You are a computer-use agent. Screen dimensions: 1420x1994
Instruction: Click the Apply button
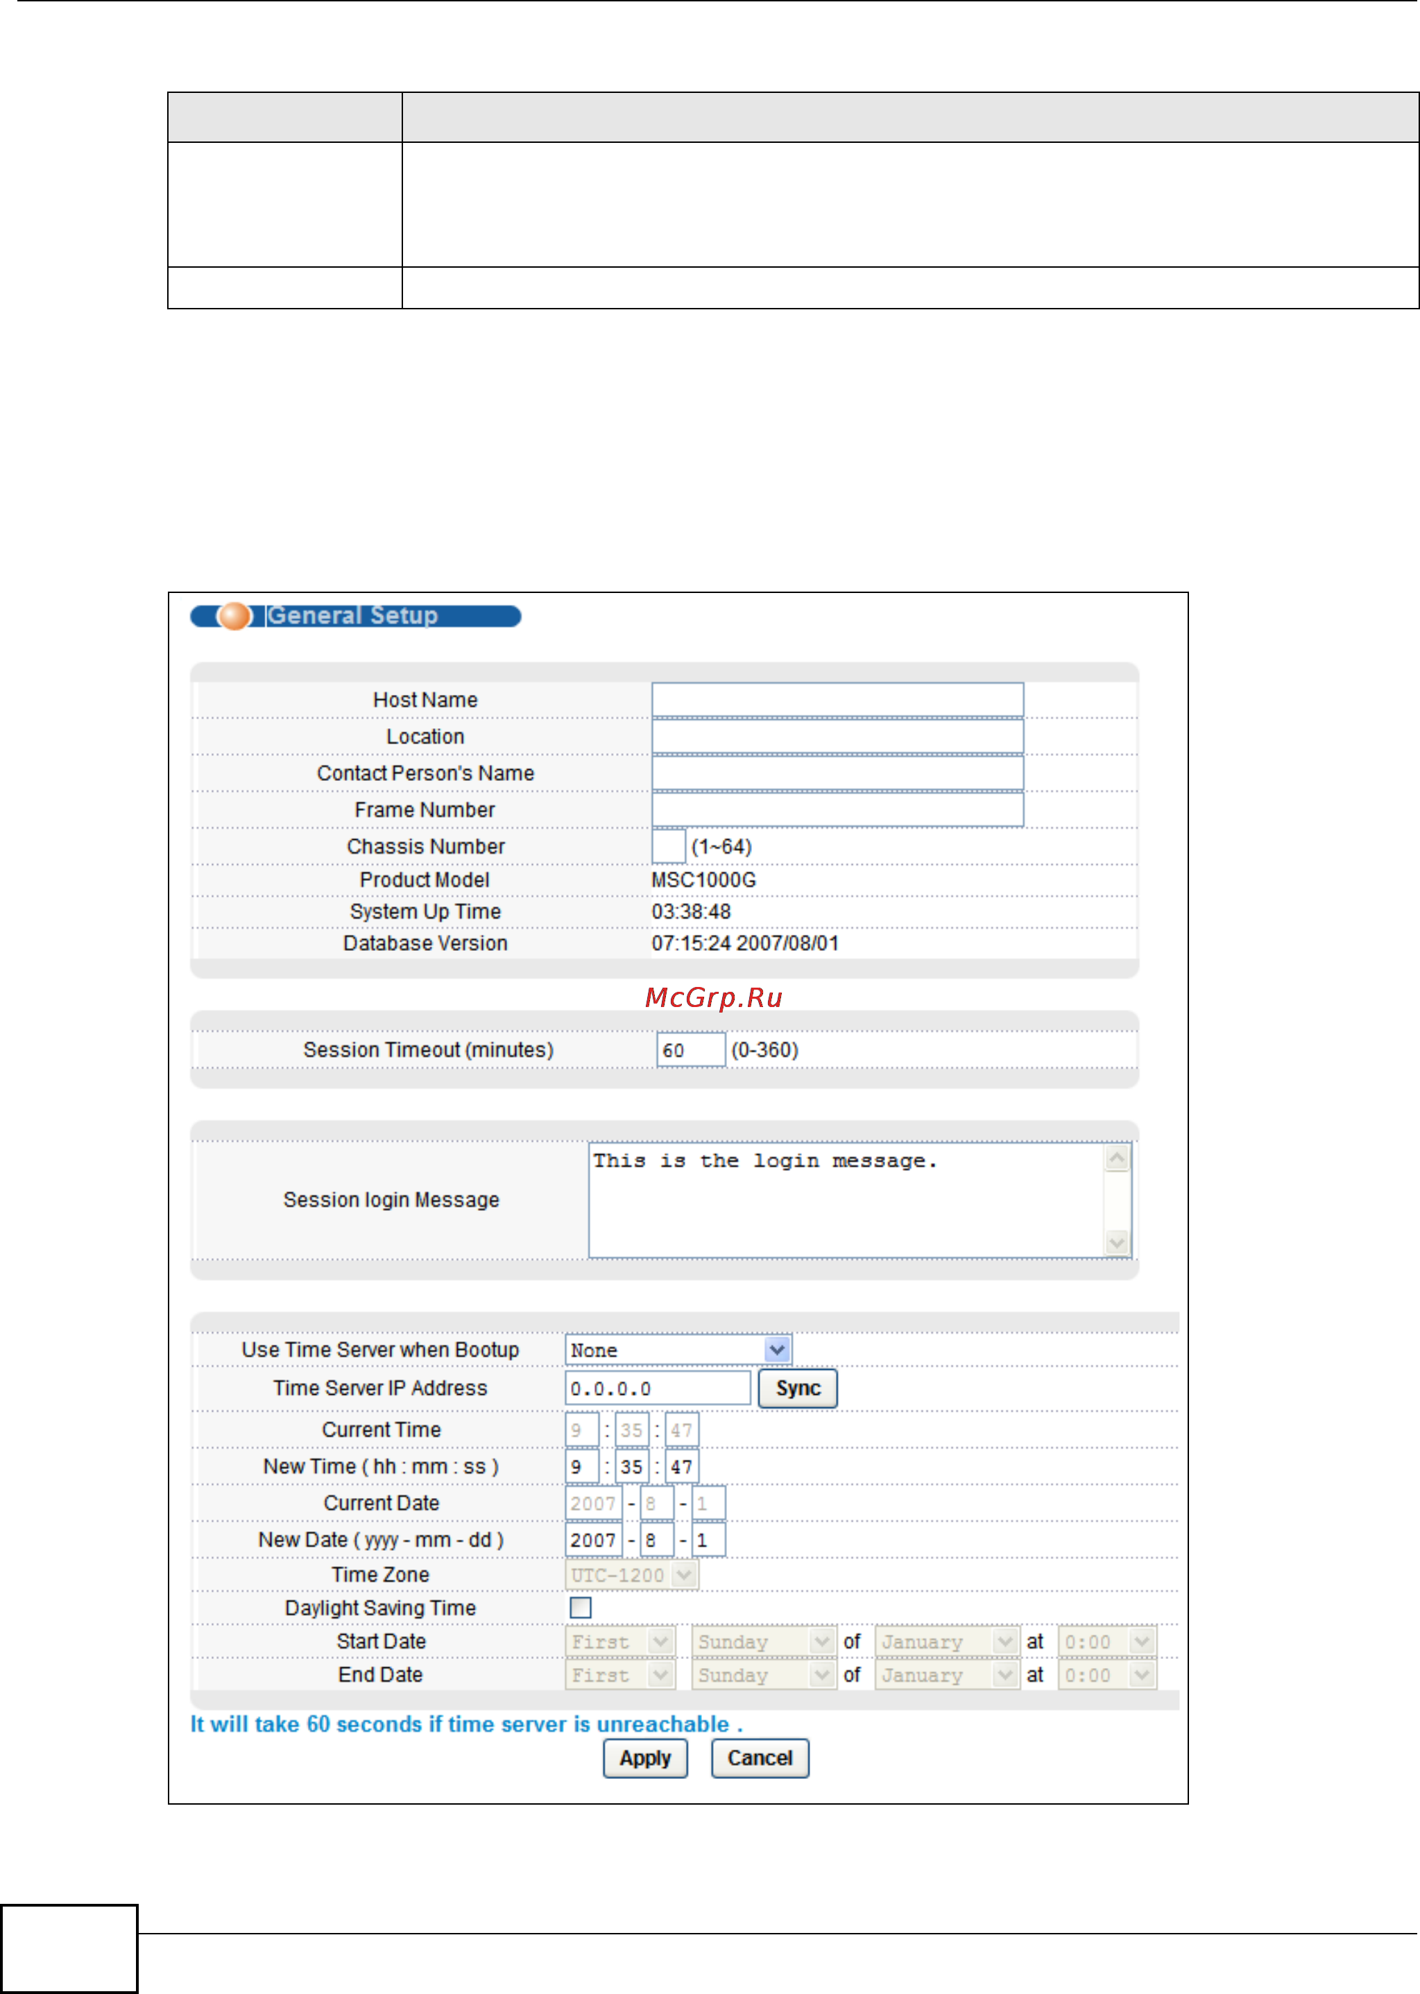point(645,1758)
